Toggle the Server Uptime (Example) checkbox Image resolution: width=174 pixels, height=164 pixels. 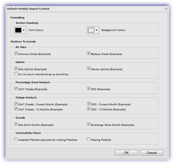(x=89, y=68)
